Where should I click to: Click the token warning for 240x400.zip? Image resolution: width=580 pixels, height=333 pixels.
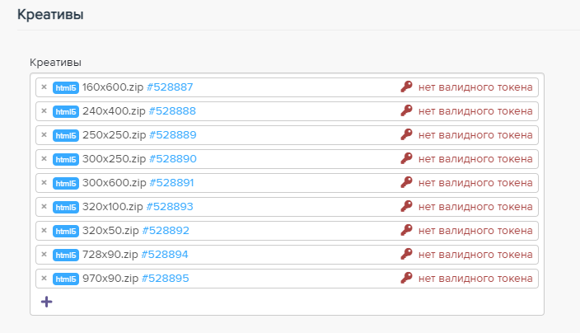coord(475,110)
